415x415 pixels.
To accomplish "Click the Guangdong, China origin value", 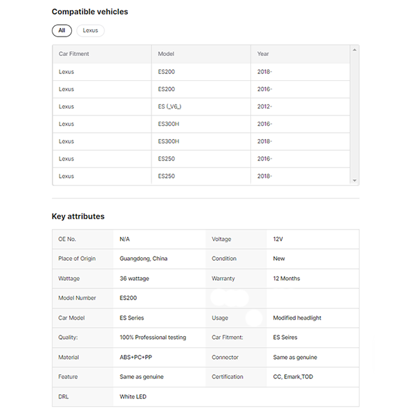I will (143, 259).
